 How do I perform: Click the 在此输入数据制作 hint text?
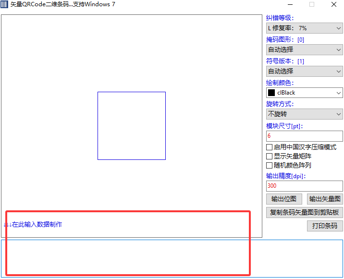(x=33, y=224)
